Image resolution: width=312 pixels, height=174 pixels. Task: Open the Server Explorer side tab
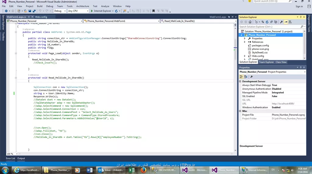click(x=3, y=22)
